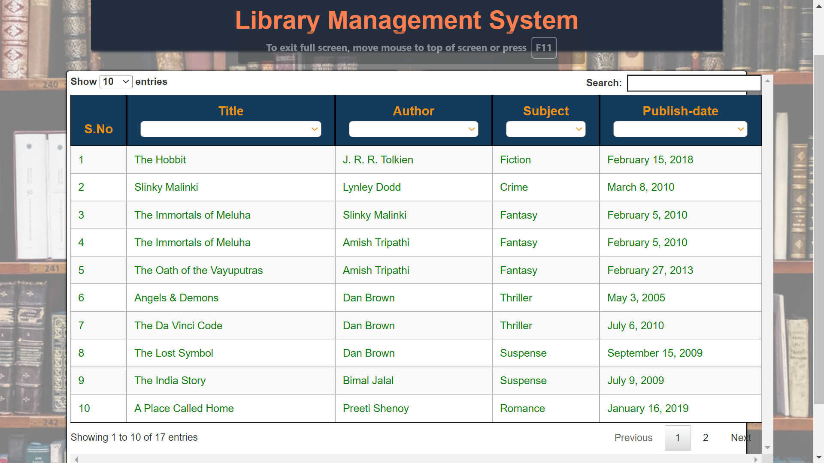Image resolution: width=824 pixels, height=463 pixels.
Task: Select A Place Called Home row title
Action: 184,409
